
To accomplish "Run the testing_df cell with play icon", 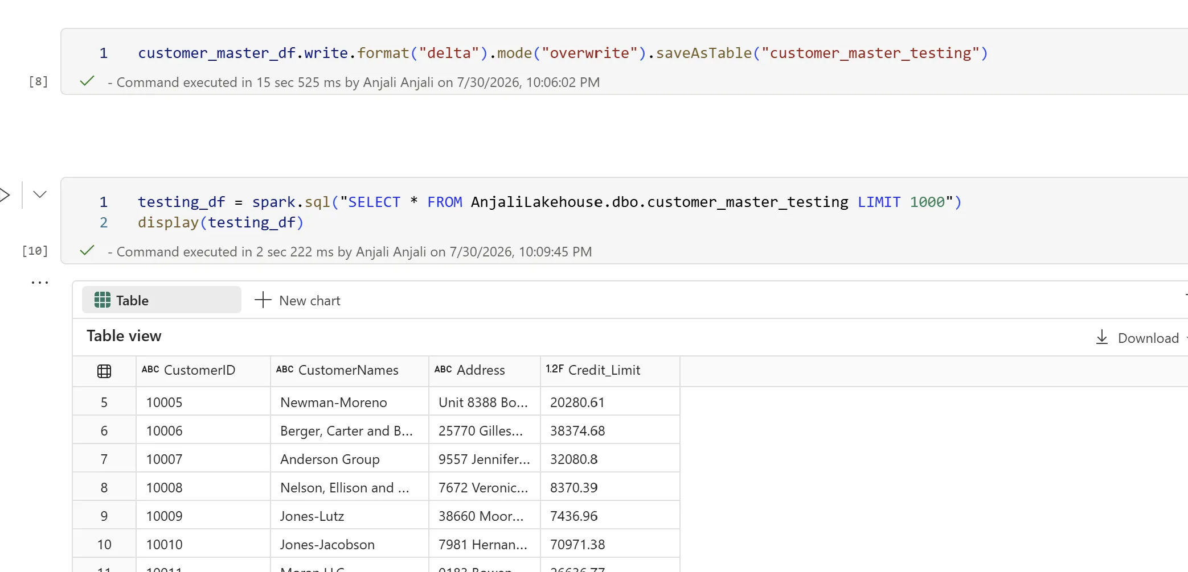I will click(5, 195).
